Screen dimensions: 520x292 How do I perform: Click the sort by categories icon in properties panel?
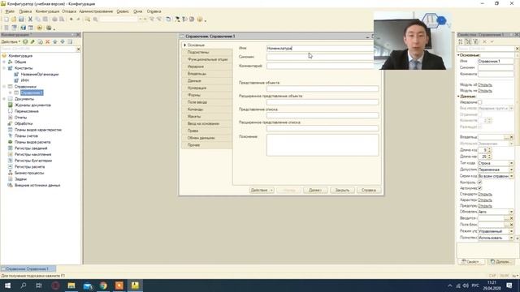[468, 41]
